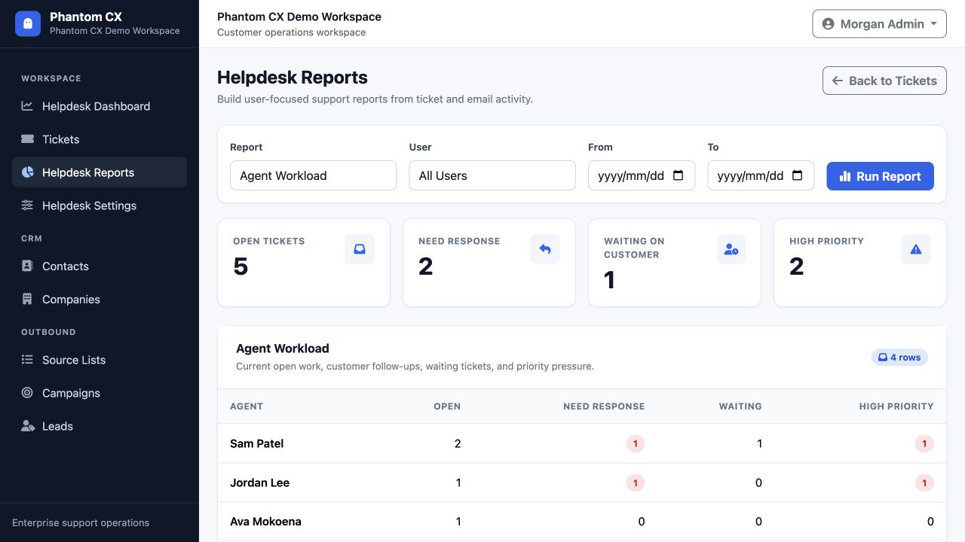Click the HIGH PRIORITY column header
This screenshot has height=542, width=965.
click(896, 406)
